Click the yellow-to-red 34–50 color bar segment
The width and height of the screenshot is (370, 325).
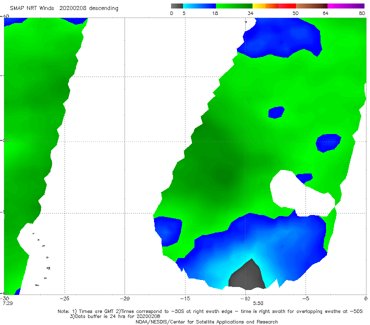274,6
